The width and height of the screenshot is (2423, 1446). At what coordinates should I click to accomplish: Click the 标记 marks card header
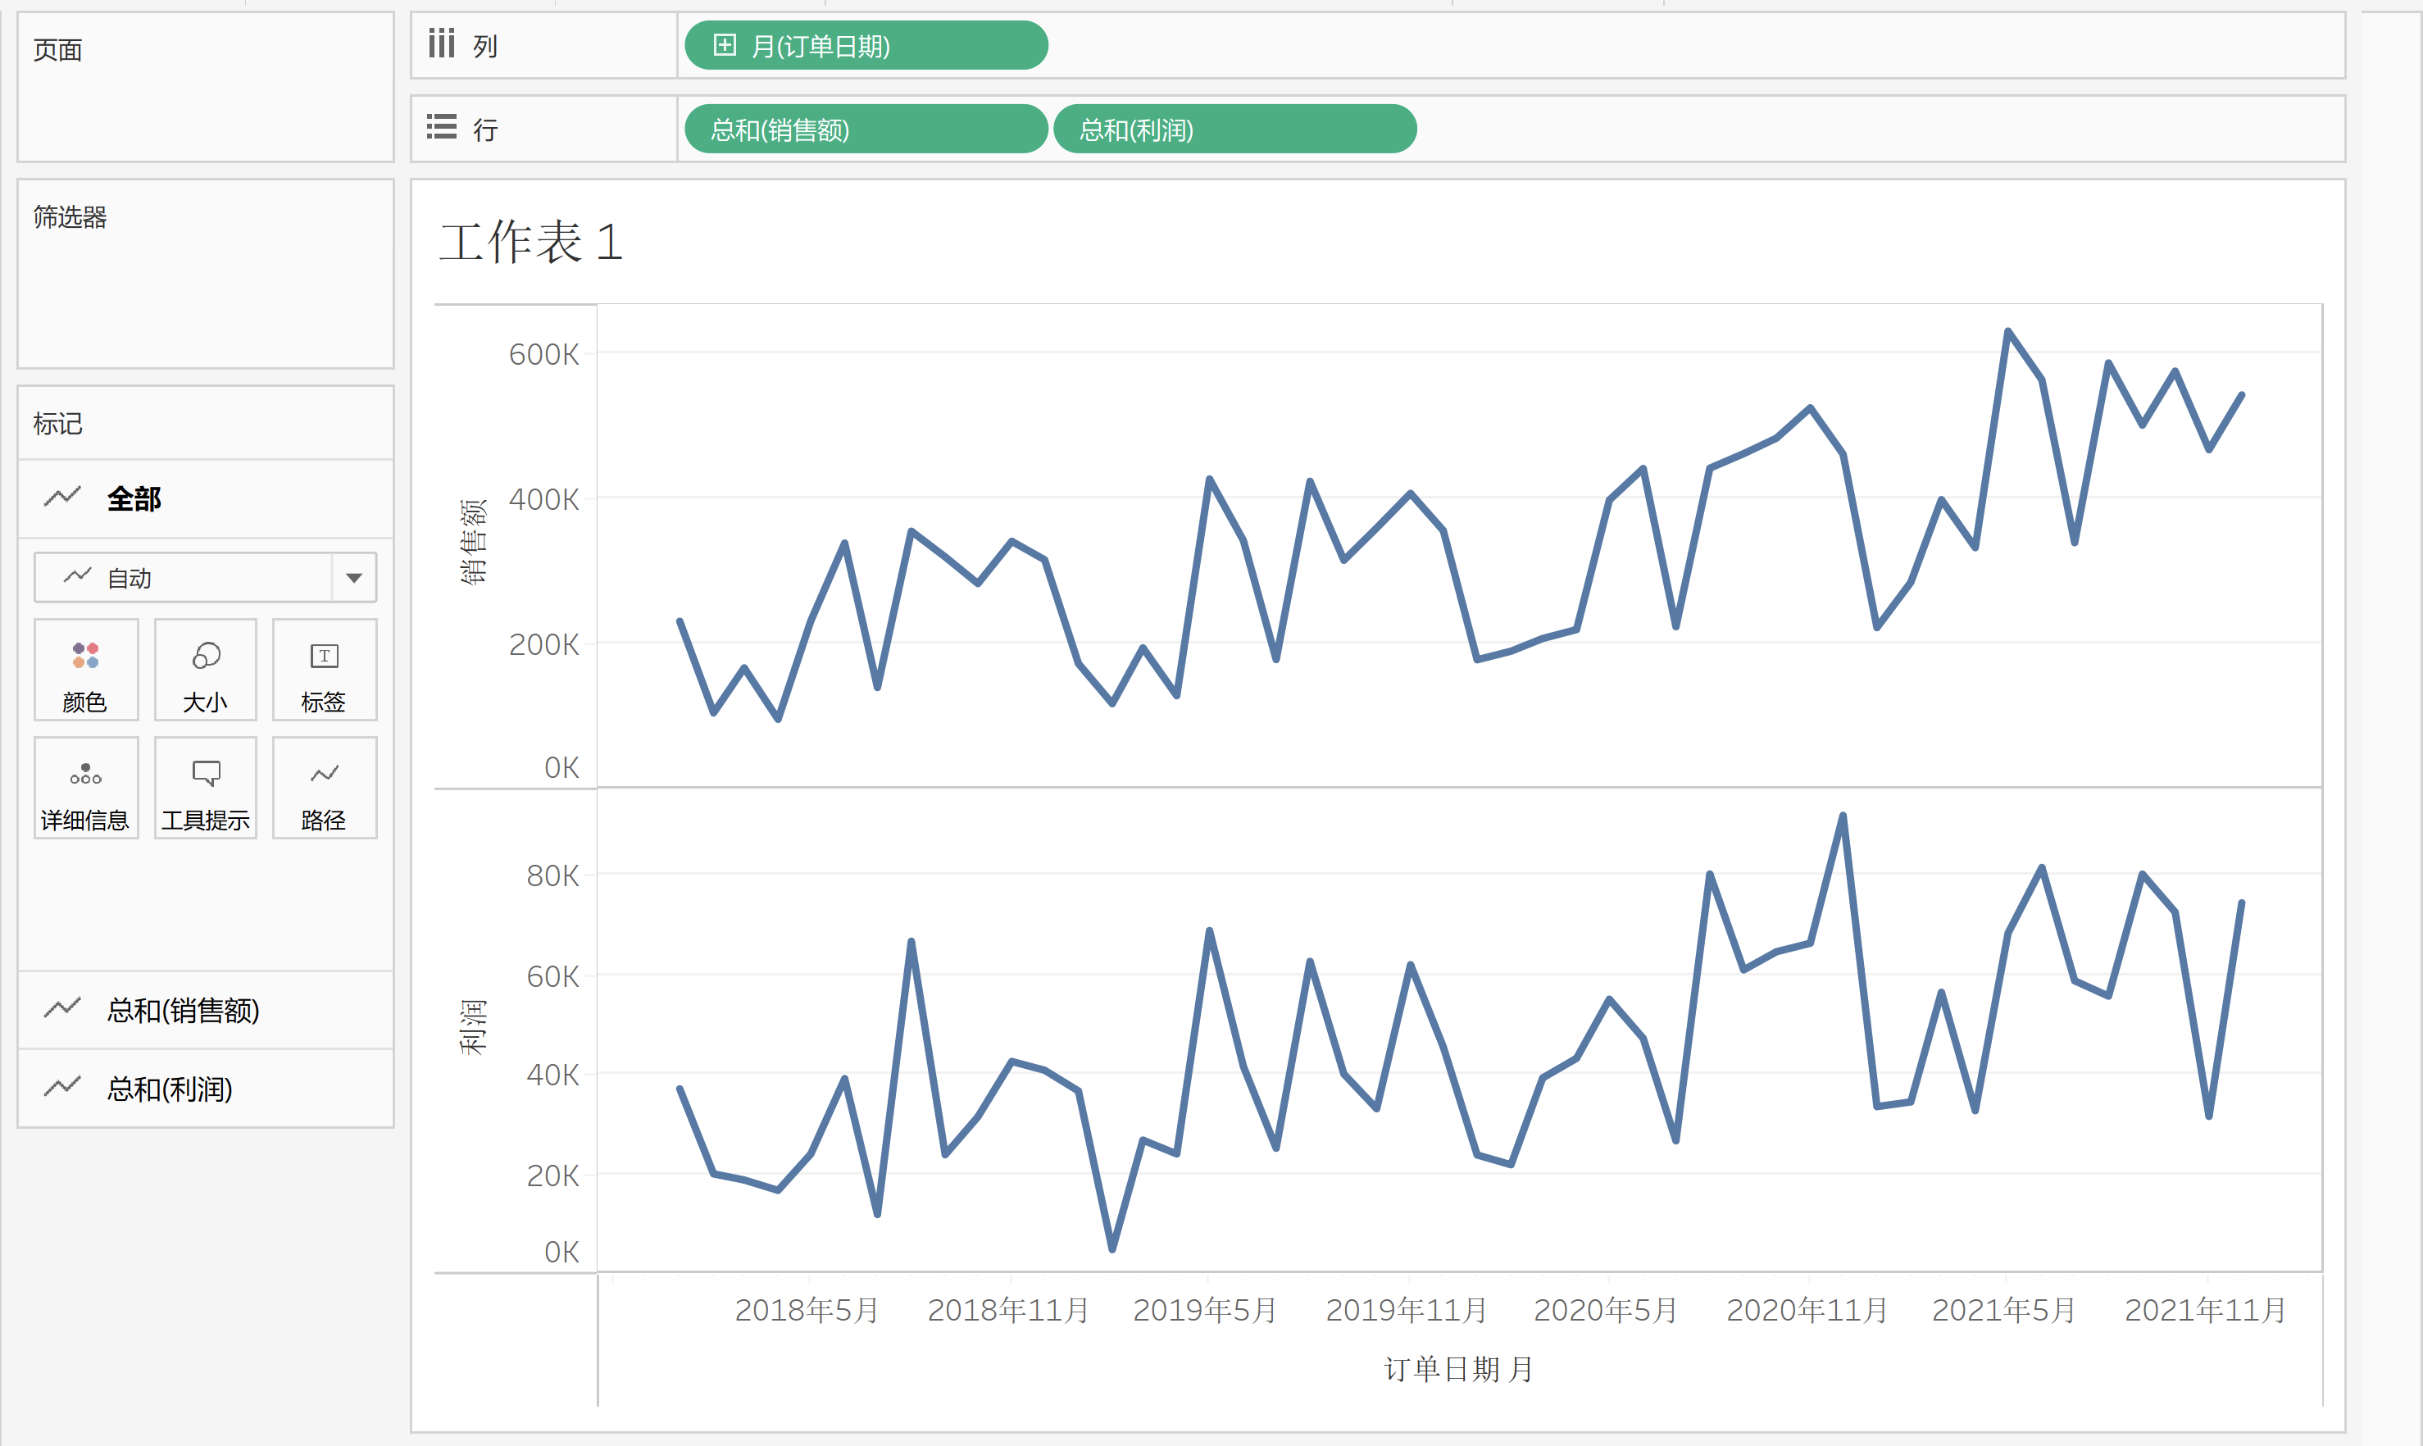pos(57,424)
